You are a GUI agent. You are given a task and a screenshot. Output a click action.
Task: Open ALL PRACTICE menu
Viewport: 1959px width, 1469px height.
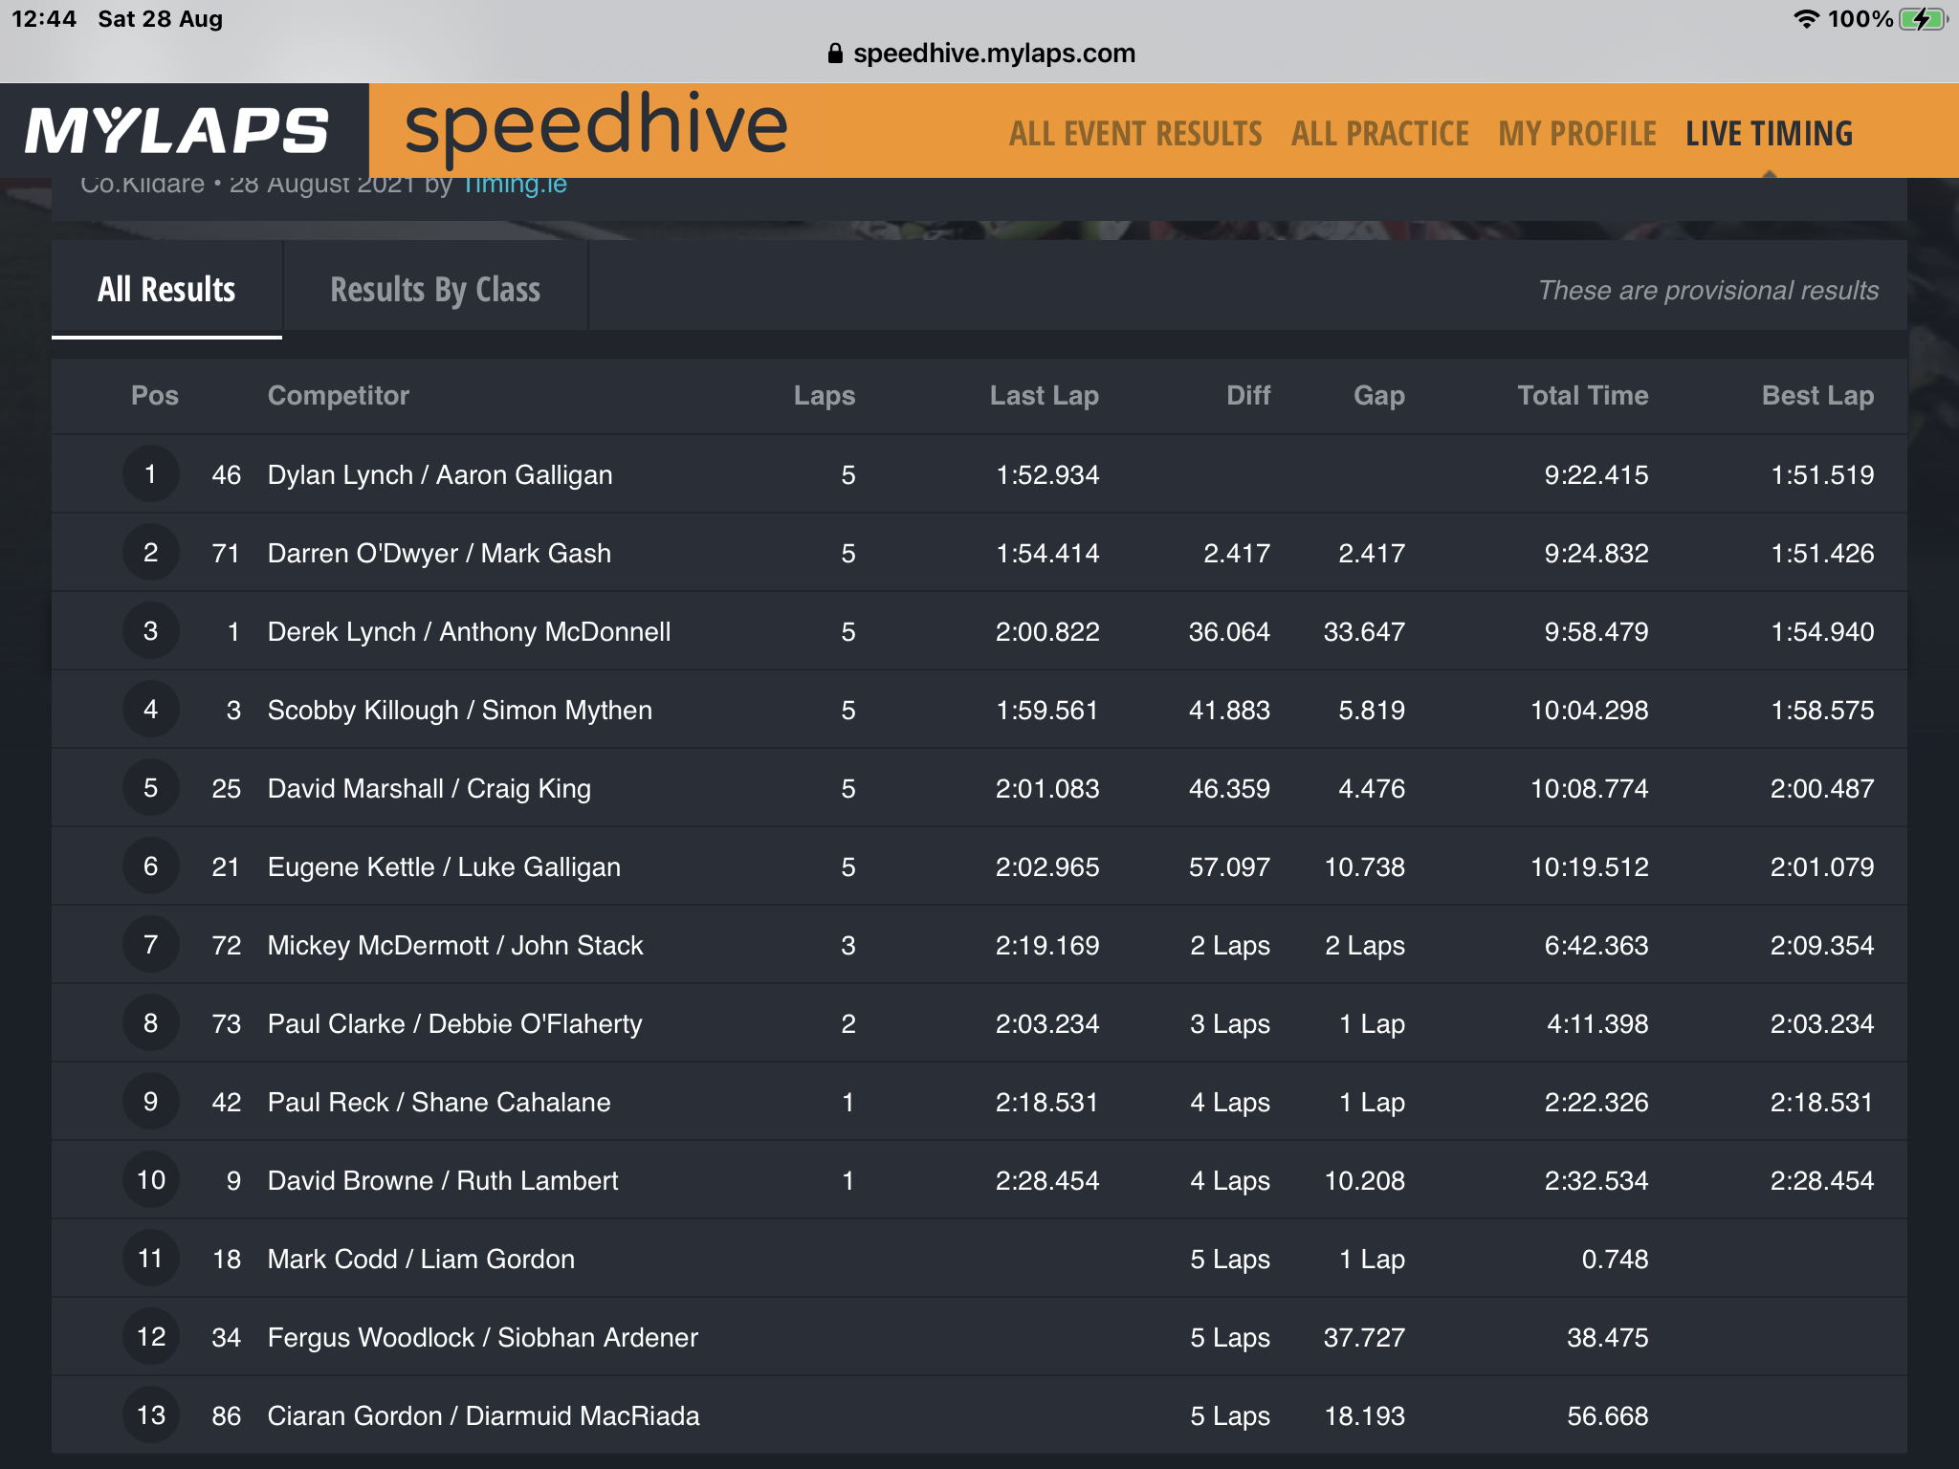(1379, 134)
